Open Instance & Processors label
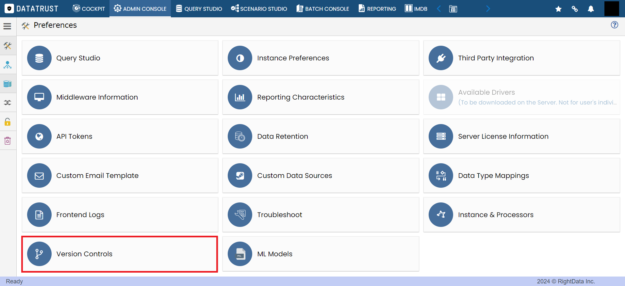 point(496,215)
